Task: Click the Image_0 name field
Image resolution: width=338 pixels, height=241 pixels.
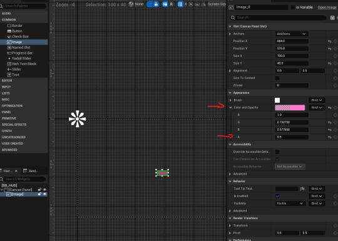Action: (x=262, y=8)
